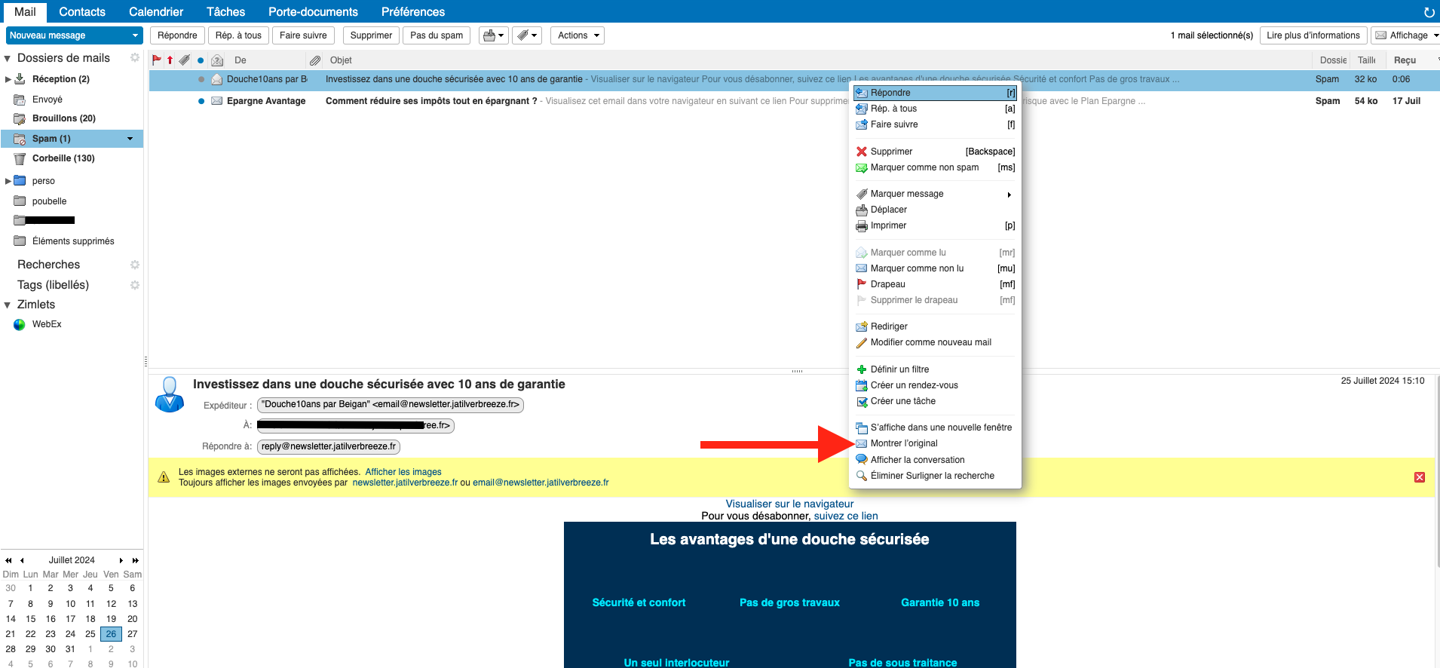Expand the perso folder tree
Viewport: 1440px width, 668px height.
tap(8, 181)
